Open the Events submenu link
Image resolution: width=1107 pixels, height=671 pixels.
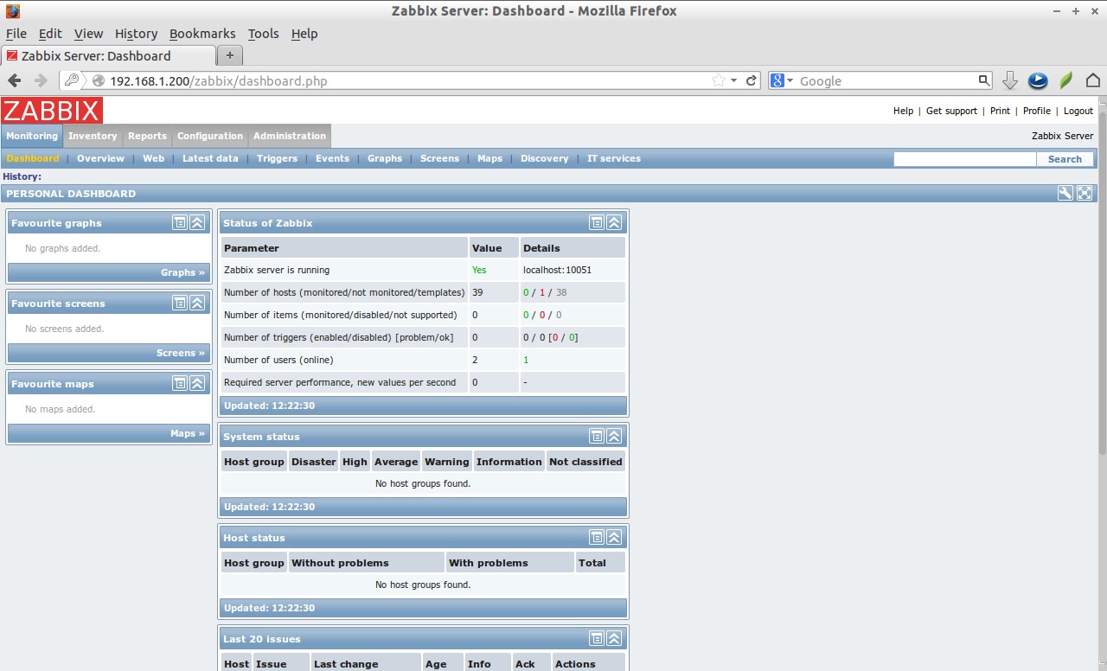[x=332, y=158]
